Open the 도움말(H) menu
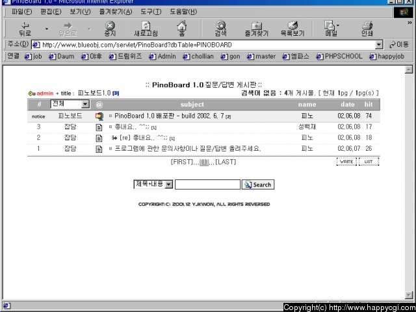416x312 pixels. pos(183,12)
